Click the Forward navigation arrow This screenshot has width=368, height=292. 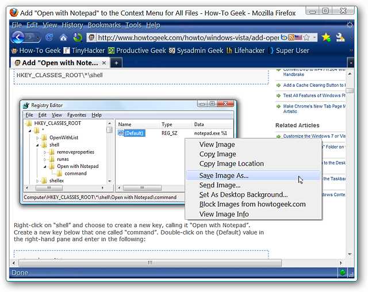click(29, 37)
